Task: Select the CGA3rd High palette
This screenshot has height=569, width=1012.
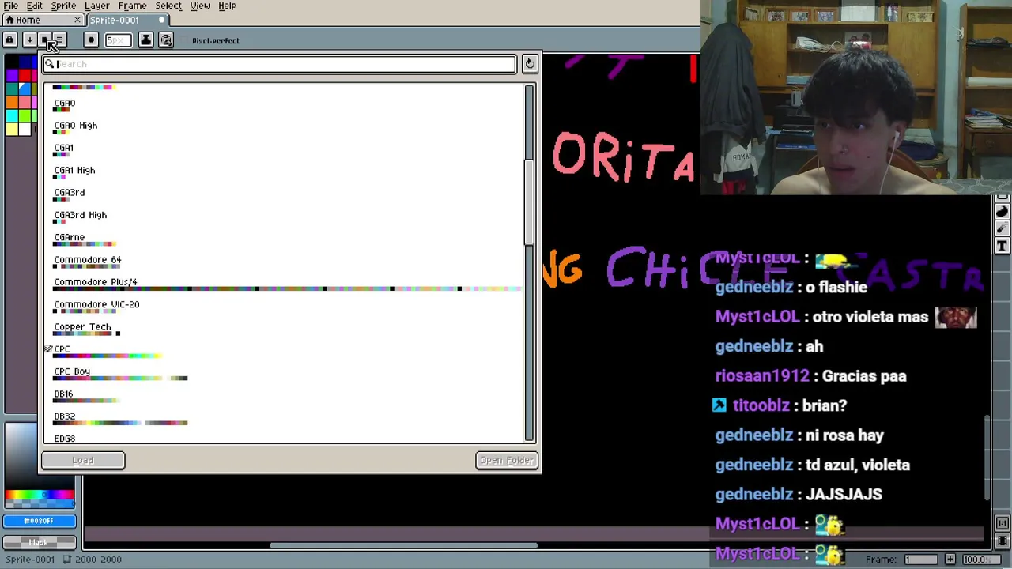Action: 285,217
